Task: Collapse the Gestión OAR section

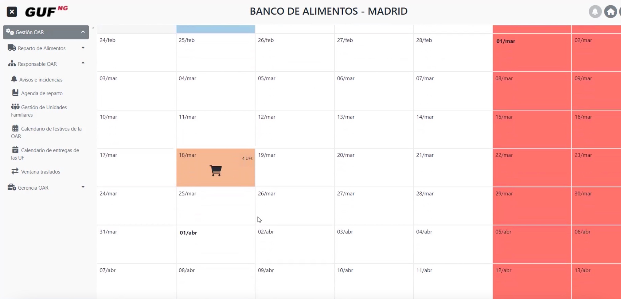Action: click(x=83, y=32)
